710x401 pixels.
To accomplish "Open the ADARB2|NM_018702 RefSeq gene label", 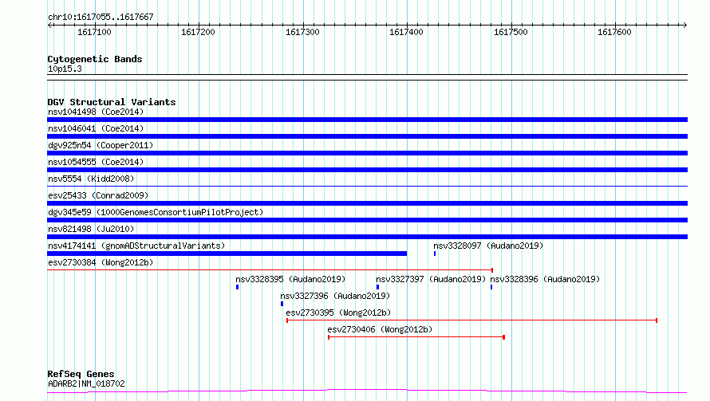I will point(86,383).
